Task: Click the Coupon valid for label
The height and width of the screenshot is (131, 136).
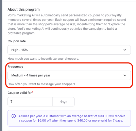Action: [20, 93]
